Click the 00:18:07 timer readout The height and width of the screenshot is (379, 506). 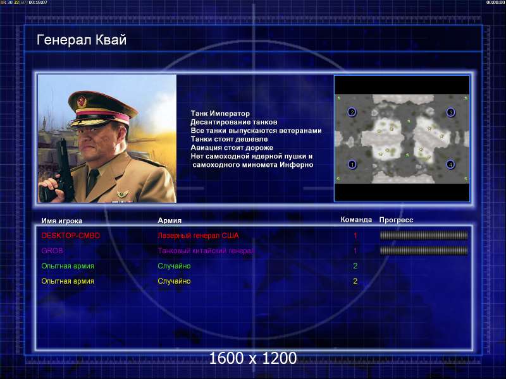pos(38,3)
